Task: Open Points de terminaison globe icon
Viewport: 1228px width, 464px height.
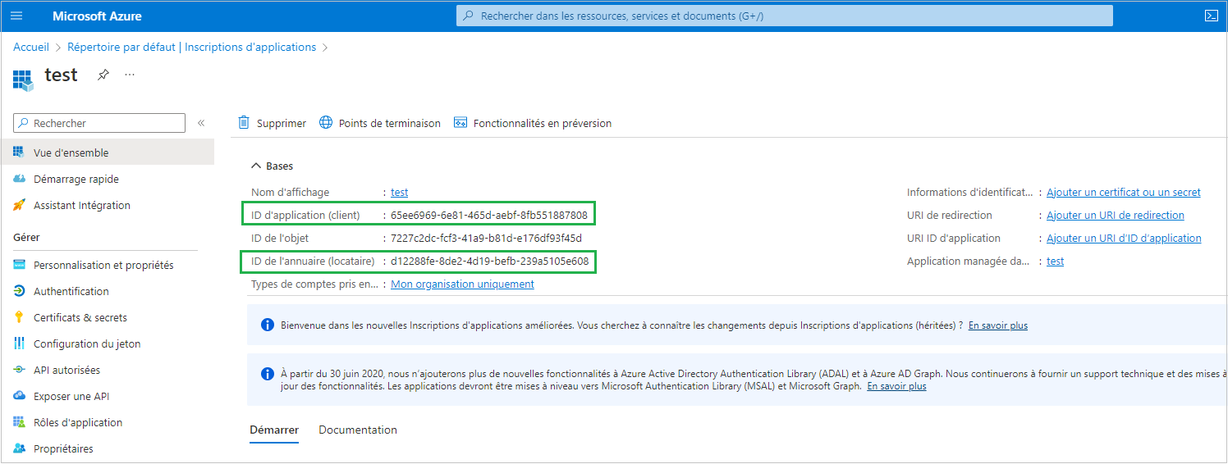Action: point(326,123)
